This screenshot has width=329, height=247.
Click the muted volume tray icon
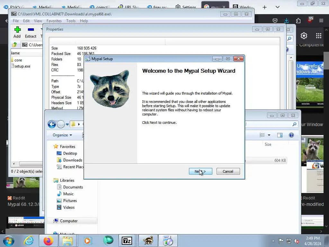(297, 241)
